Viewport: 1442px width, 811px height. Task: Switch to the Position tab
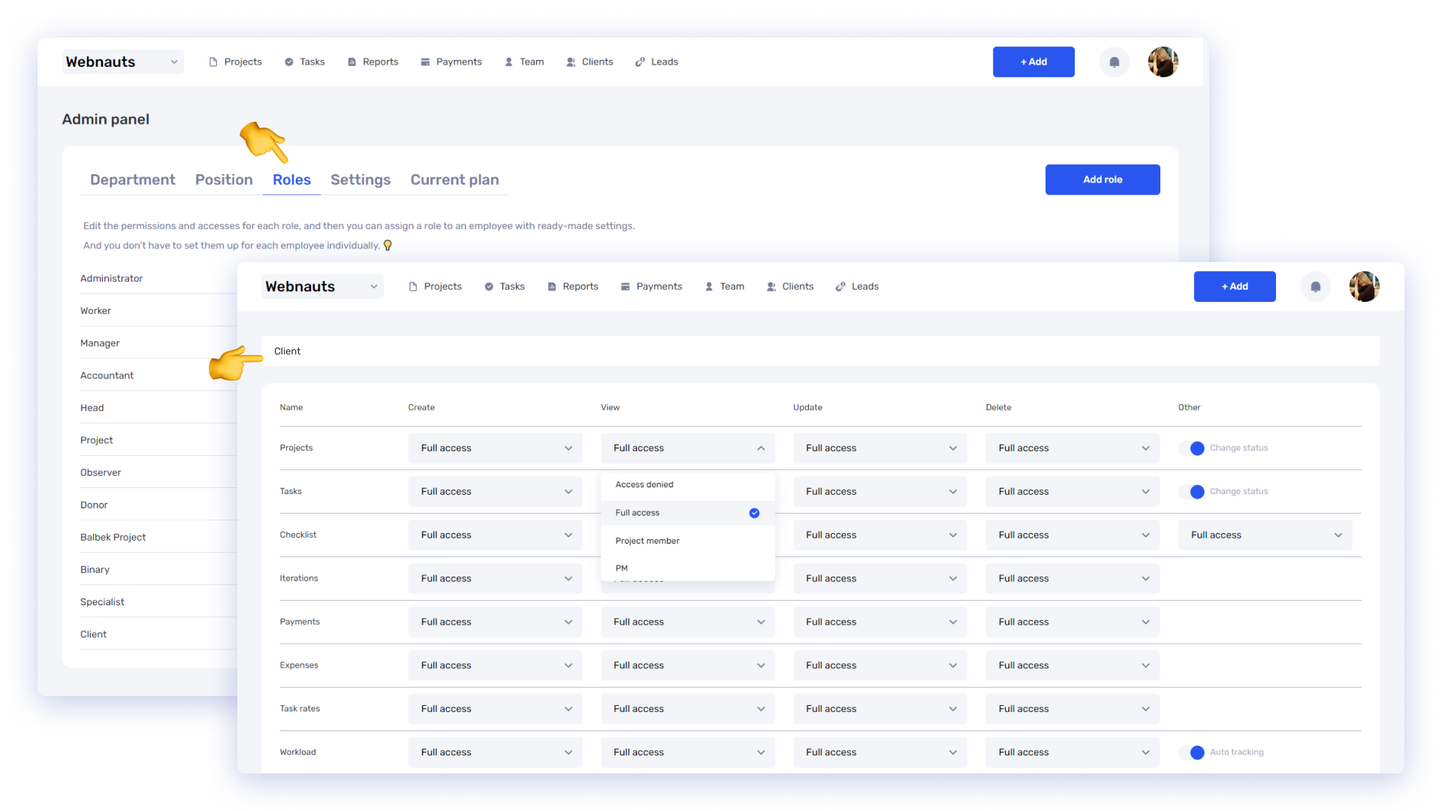[224, 179]
